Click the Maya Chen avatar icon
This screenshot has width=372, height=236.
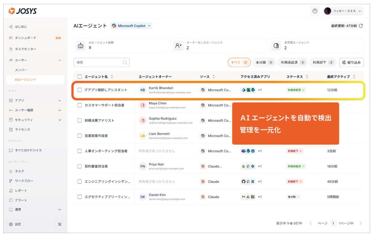[142, 105]
